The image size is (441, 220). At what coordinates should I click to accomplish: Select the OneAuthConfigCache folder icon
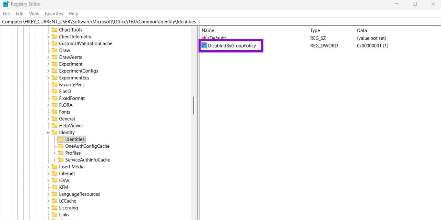point(61,146)
